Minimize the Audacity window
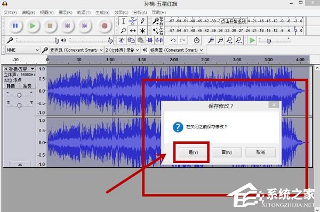 click(291, 3)
